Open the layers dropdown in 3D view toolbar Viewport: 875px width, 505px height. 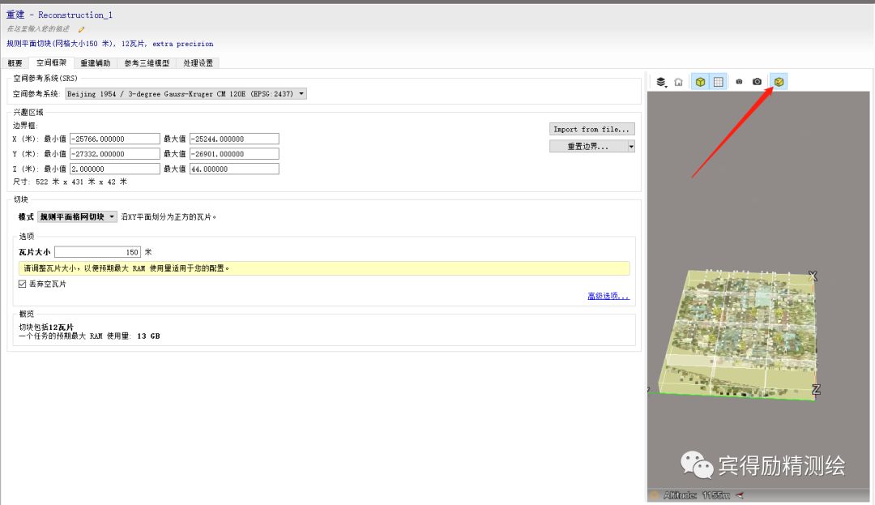[x=661, y=82]
